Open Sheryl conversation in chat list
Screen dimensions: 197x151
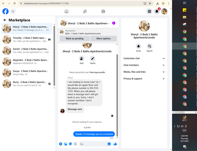[26, 28]
